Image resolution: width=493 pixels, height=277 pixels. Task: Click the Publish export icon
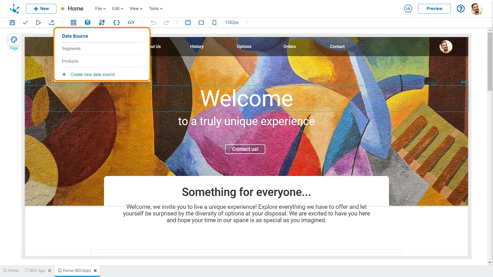pyautogui.click(x=51, y=23)
